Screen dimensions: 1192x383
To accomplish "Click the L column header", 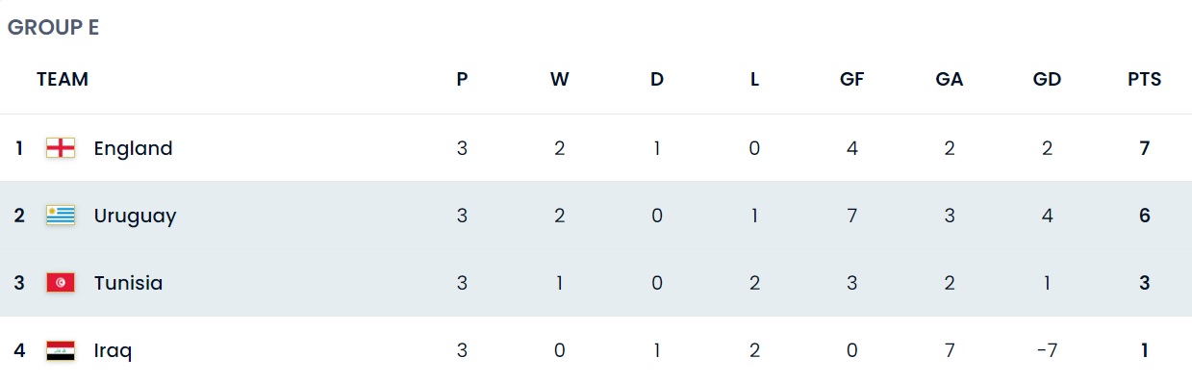I will pyautogui.click(x=754, y=80).
